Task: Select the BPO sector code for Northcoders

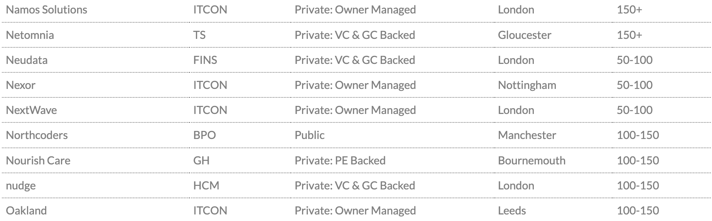Action: coord(204,135)
